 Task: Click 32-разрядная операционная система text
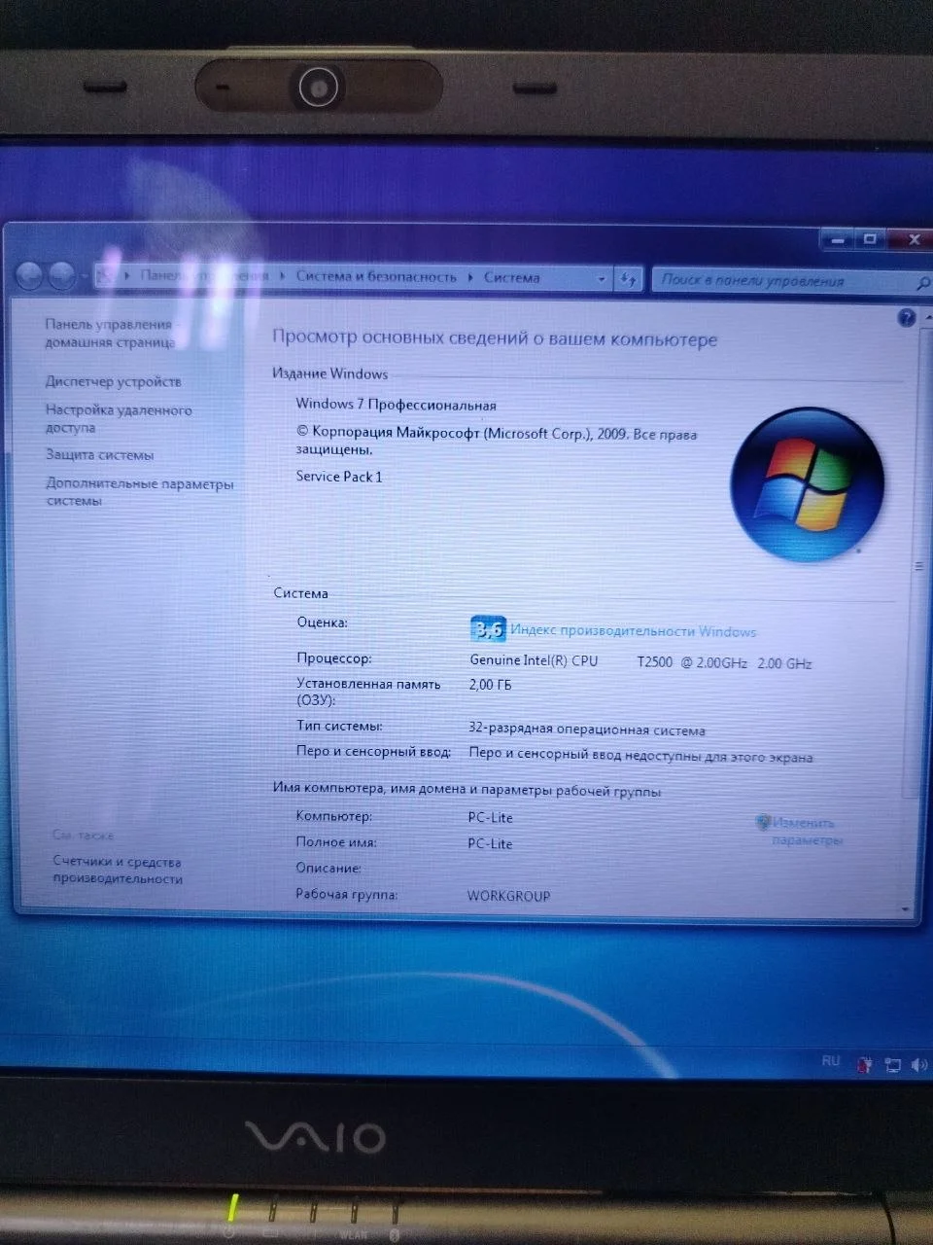click(586, 729)
